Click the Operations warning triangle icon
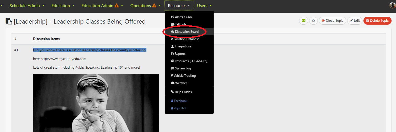Viewport: 396px width, 132px height. tap(154, 5)
